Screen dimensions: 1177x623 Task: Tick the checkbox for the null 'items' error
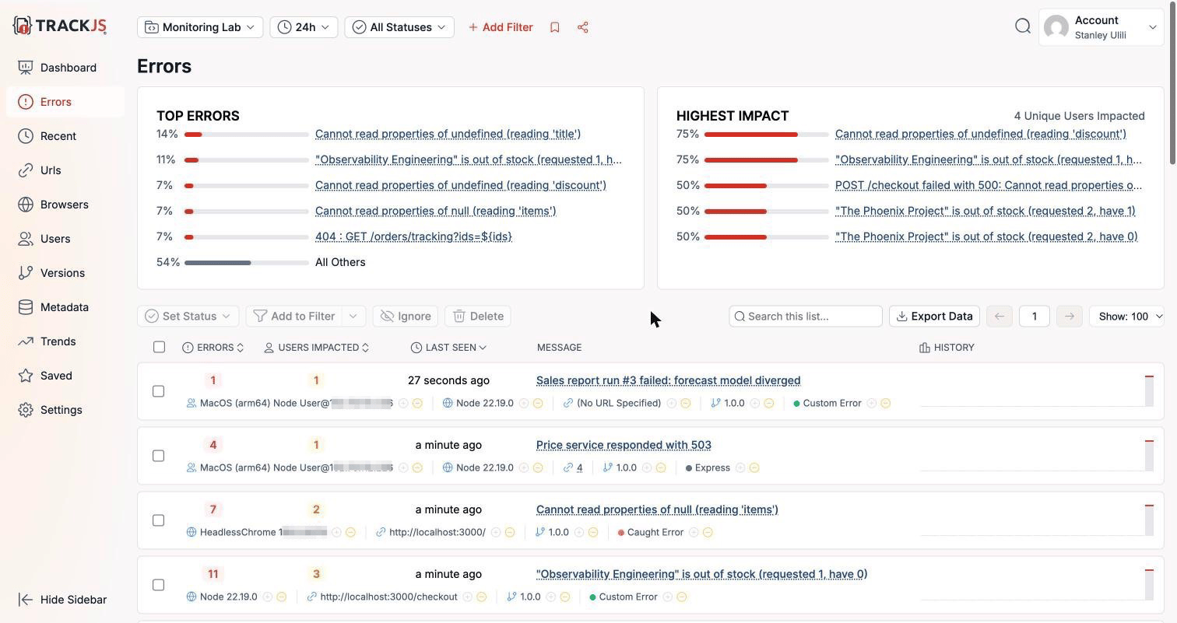tap(158, 520)
